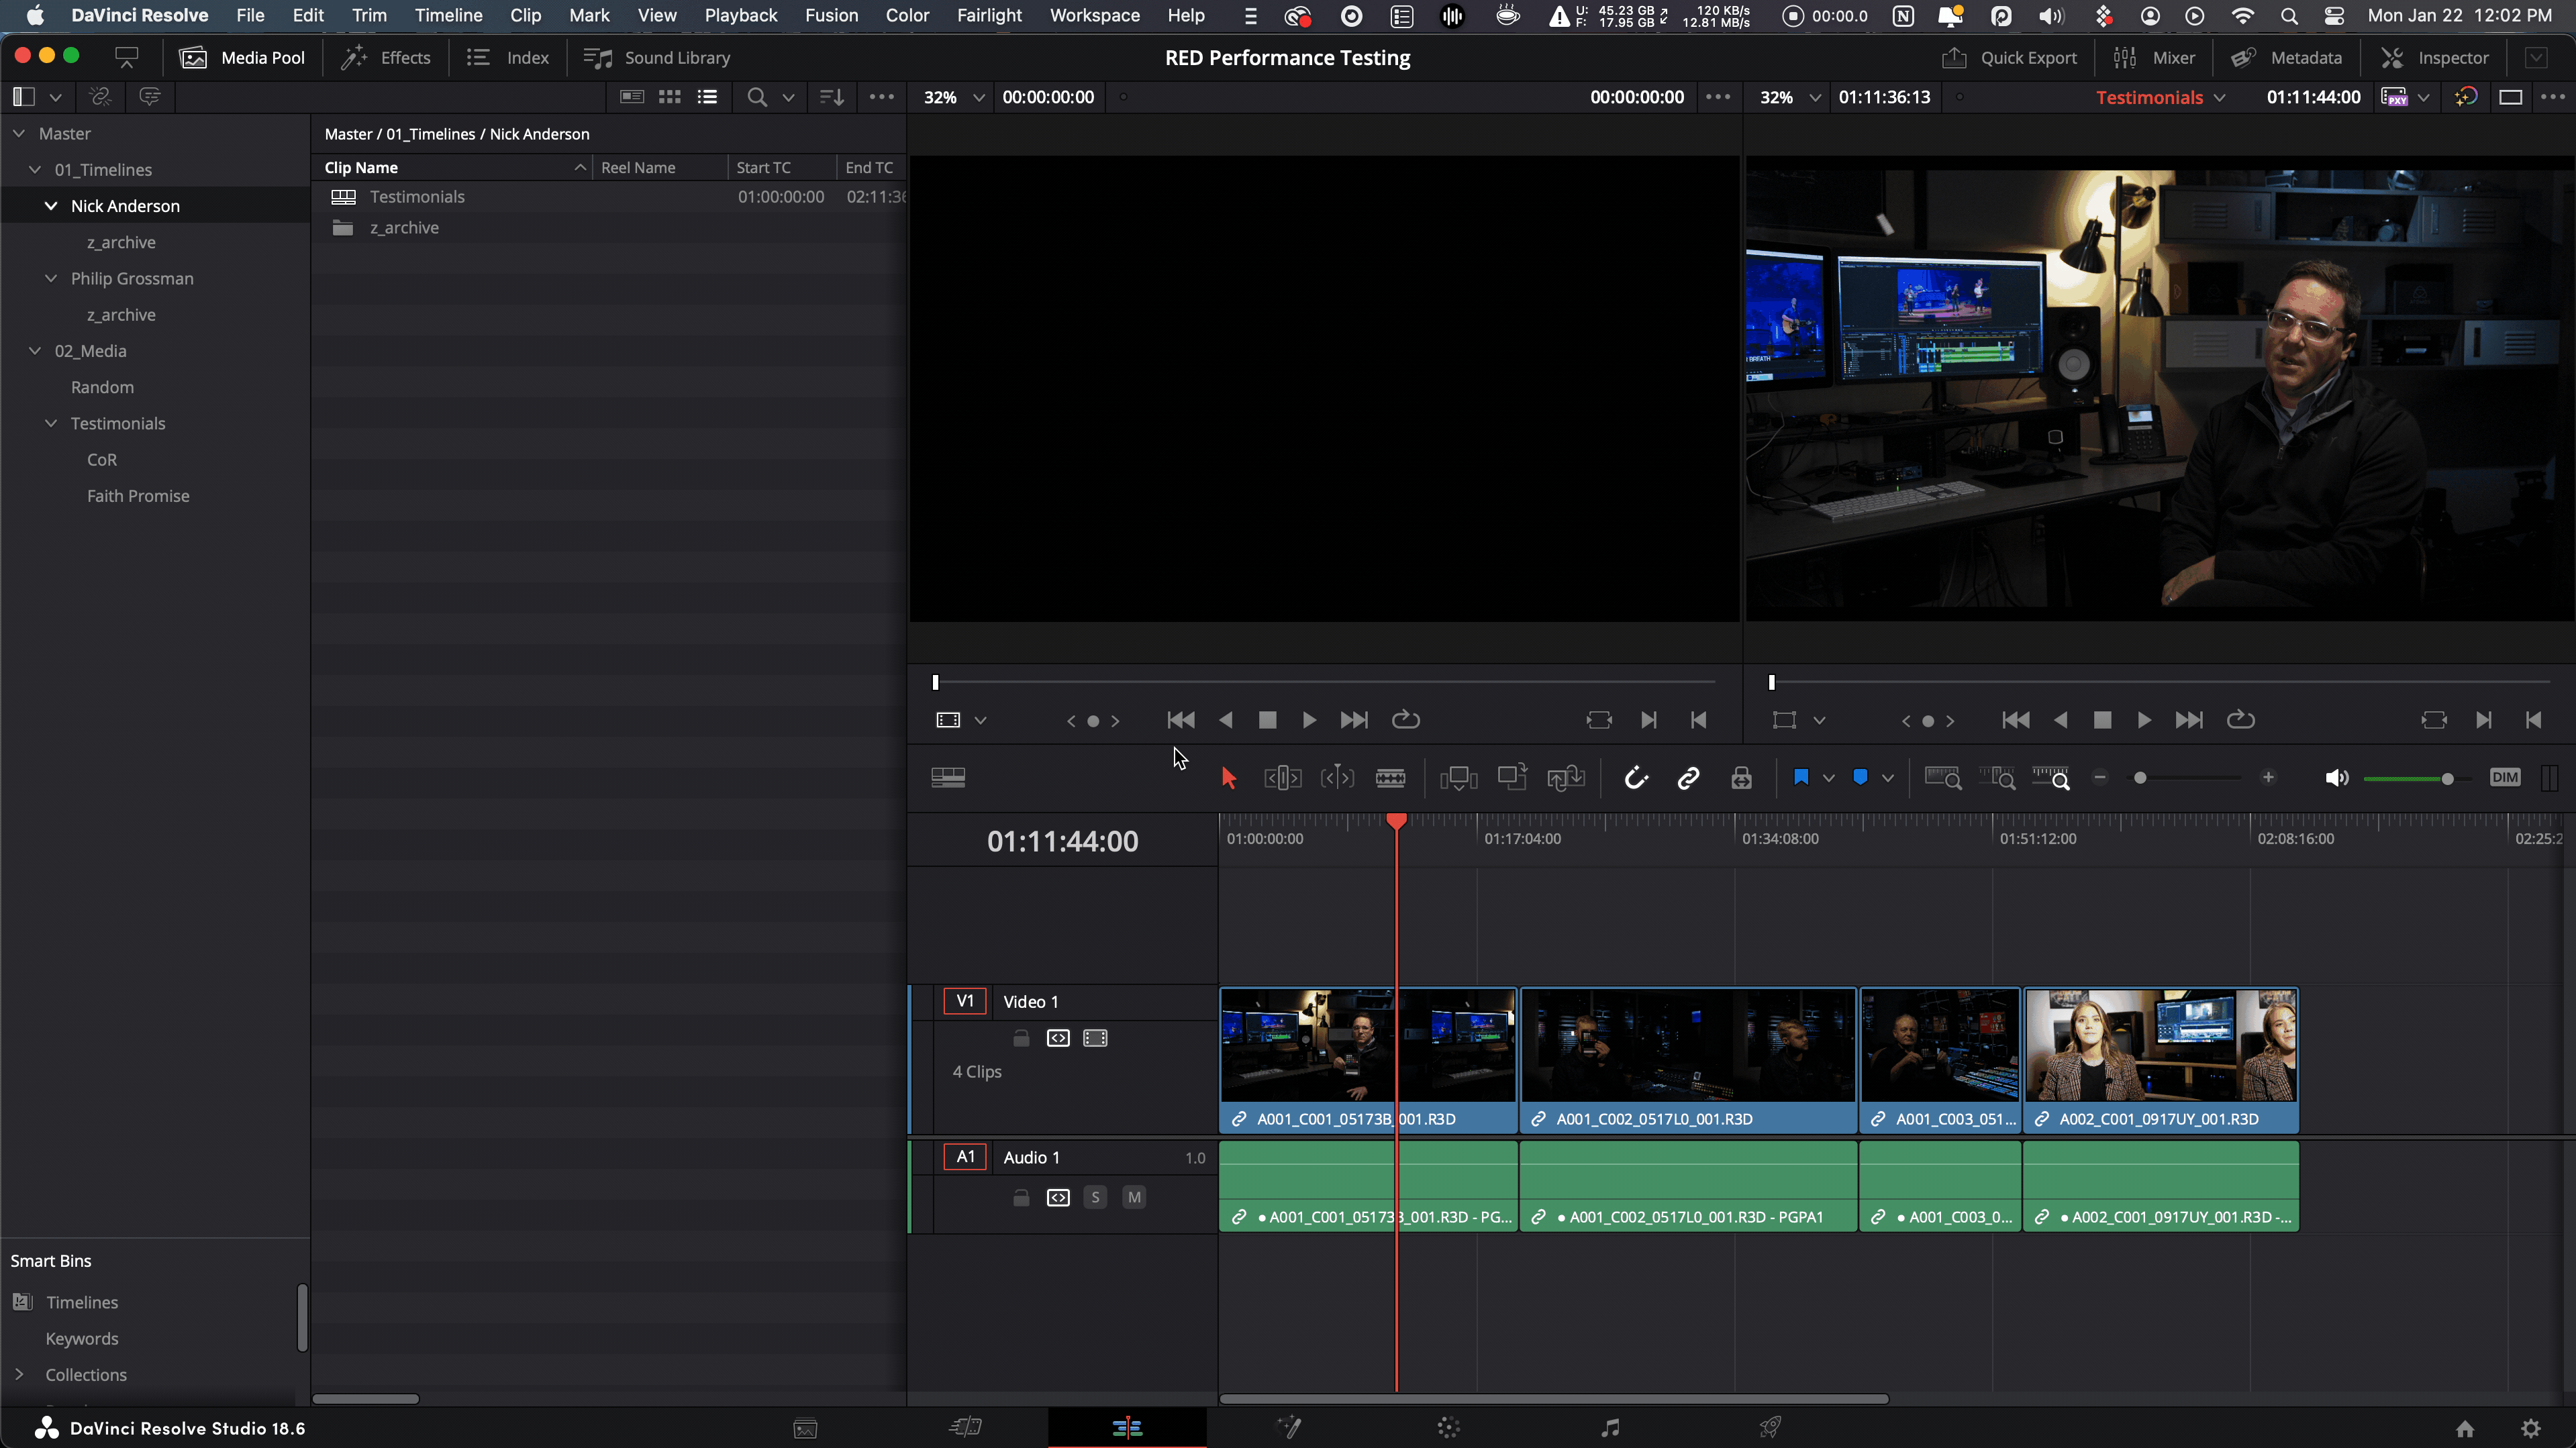
Task: Select the Faith Promise bin
Action: [x=138, y=496]
